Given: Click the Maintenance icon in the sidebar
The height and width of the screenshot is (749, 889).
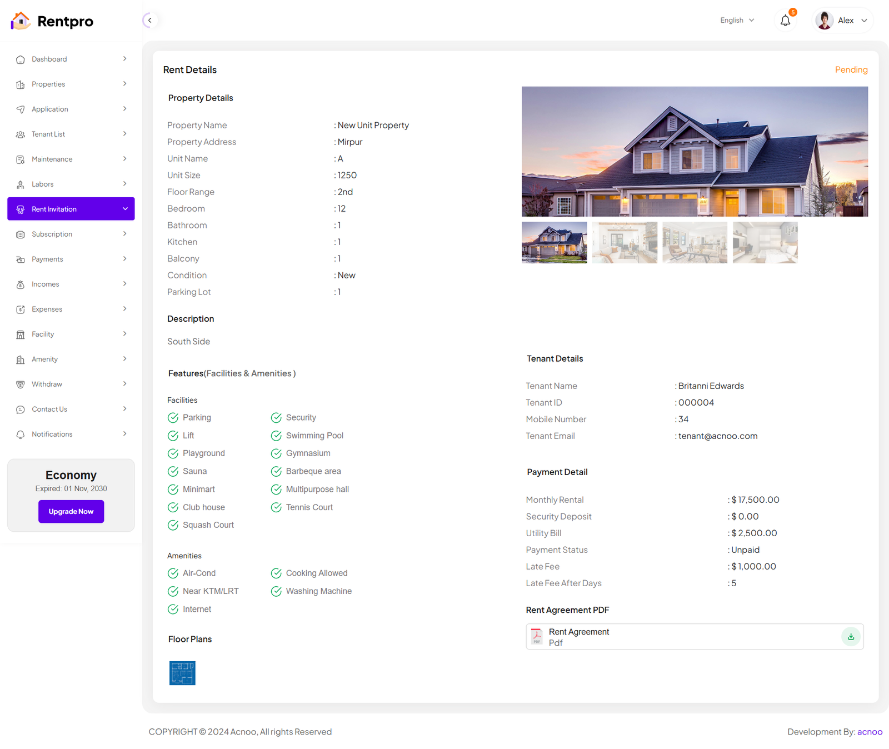Looking at the screenshot, I should (x=21, y=159).
